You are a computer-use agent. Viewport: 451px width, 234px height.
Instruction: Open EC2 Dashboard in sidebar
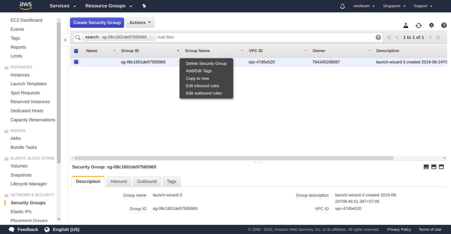pos(27,20)
